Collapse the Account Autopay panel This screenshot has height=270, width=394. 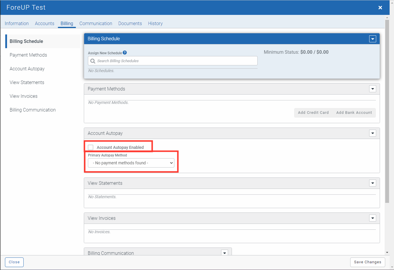[x=373, y=133]
